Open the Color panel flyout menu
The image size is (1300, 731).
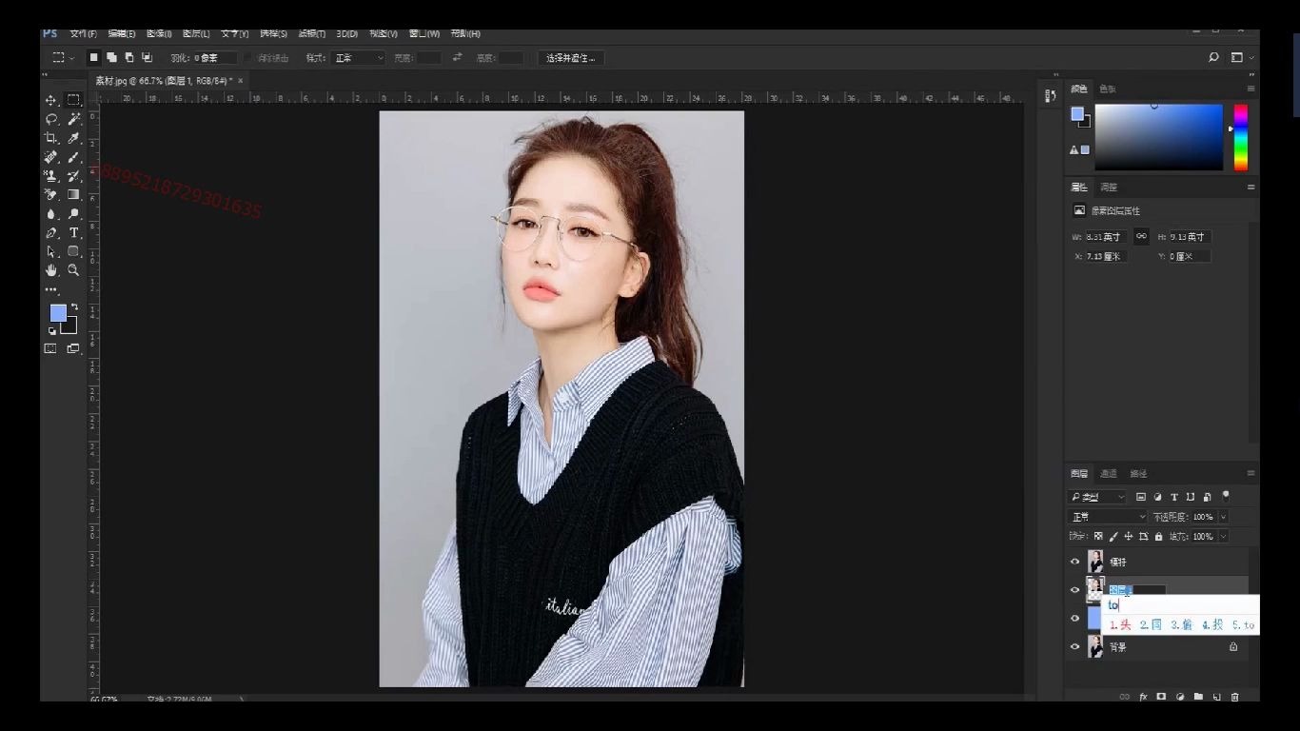pos(1251,89)
